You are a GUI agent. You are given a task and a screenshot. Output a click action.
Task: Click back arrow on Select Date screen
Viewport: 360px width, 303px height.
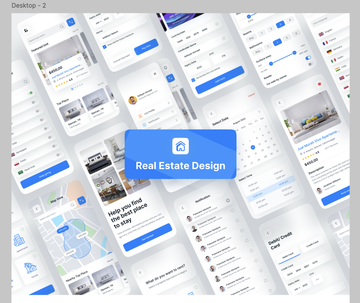point(211,114)
